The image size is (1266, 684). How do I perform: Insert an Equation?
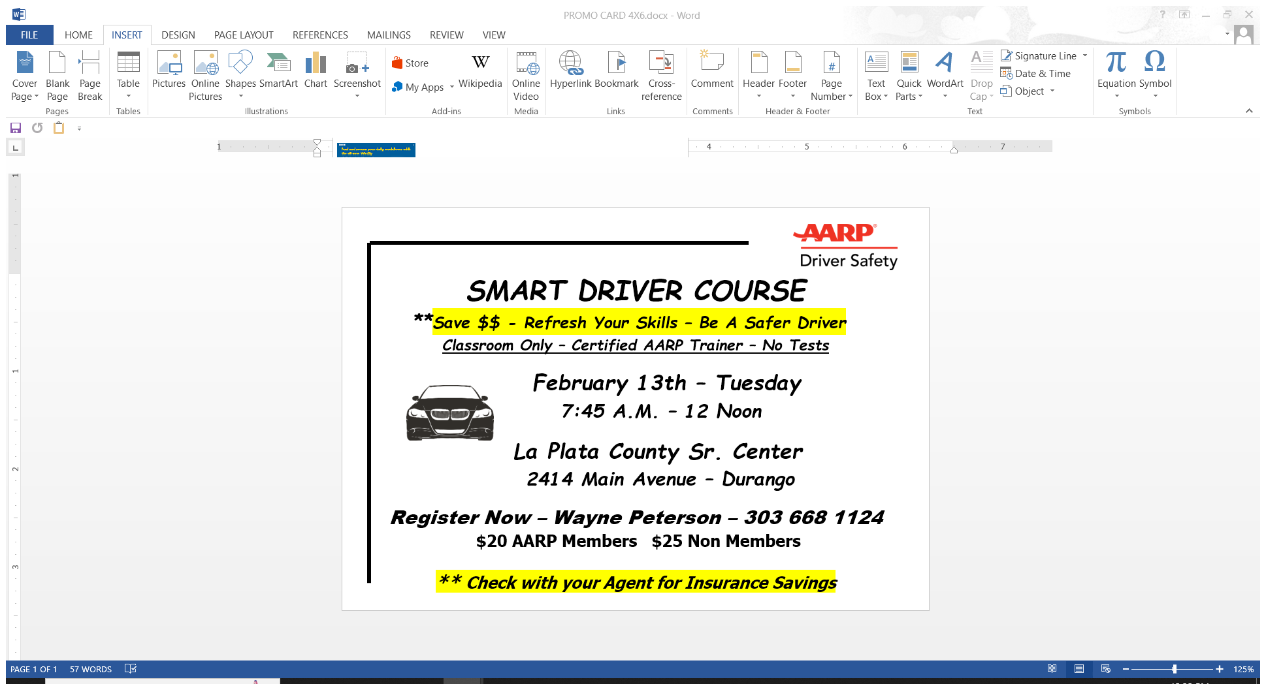click(1116, 76)
